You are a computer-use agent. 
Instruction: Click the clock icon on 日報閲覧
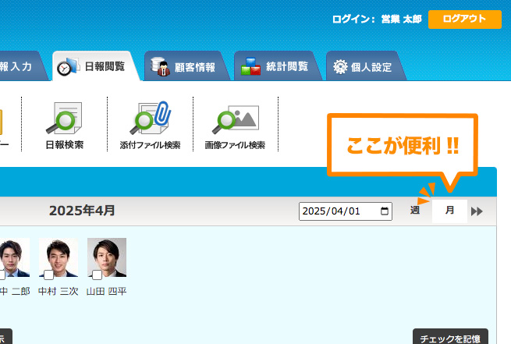point(68,67)
